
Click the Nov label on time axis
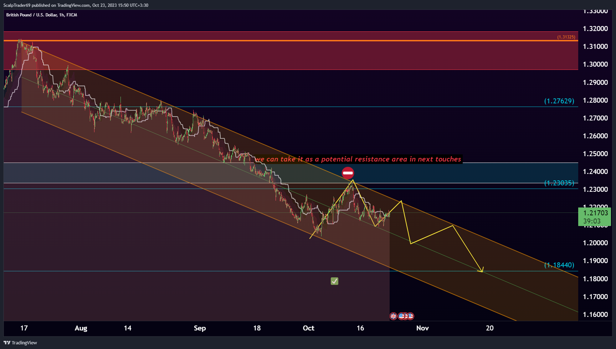[422, 328]
